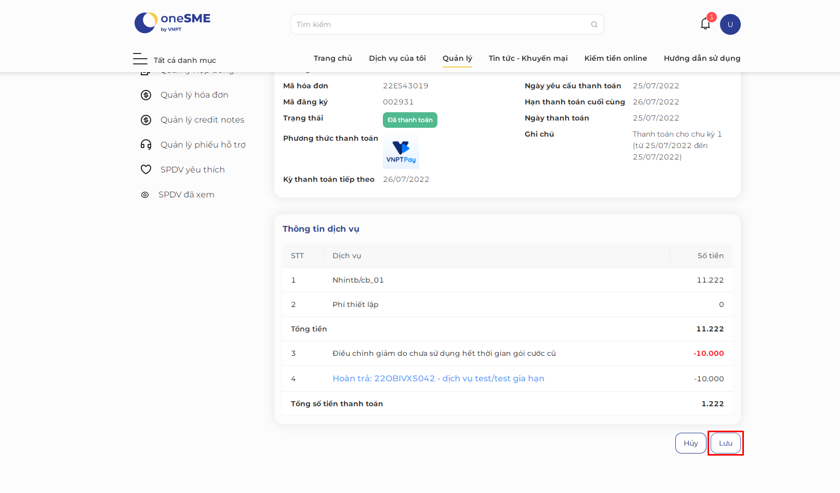This screenshot has height=493, width=840.
Task: Open the Hoàn trả 22OBIVX5042 link
Action: 438,379
